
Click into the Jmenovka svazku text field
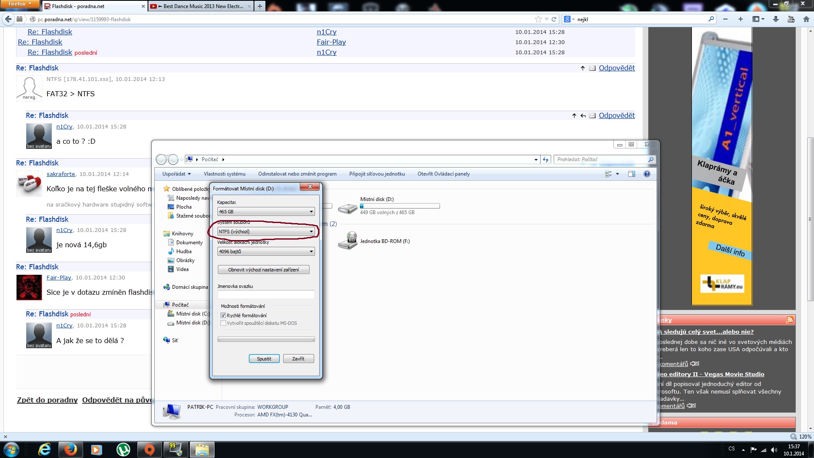pos(266,295)
